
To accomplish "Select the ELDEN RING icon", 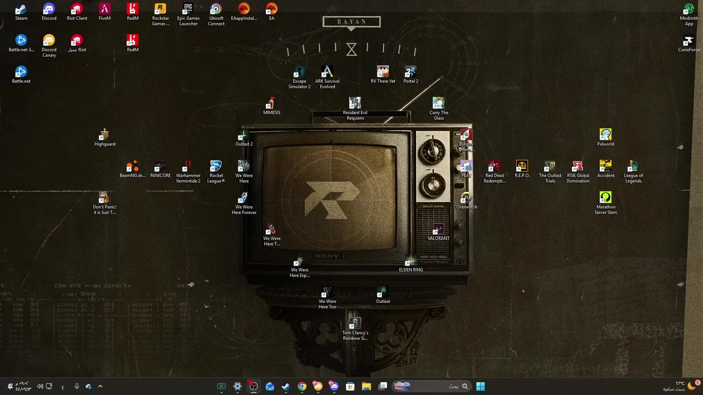I will (411, 263).
